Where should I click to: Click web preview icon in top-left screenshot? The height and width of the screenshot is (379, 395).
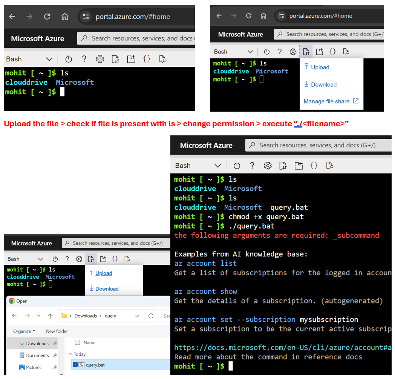point(163,59)
